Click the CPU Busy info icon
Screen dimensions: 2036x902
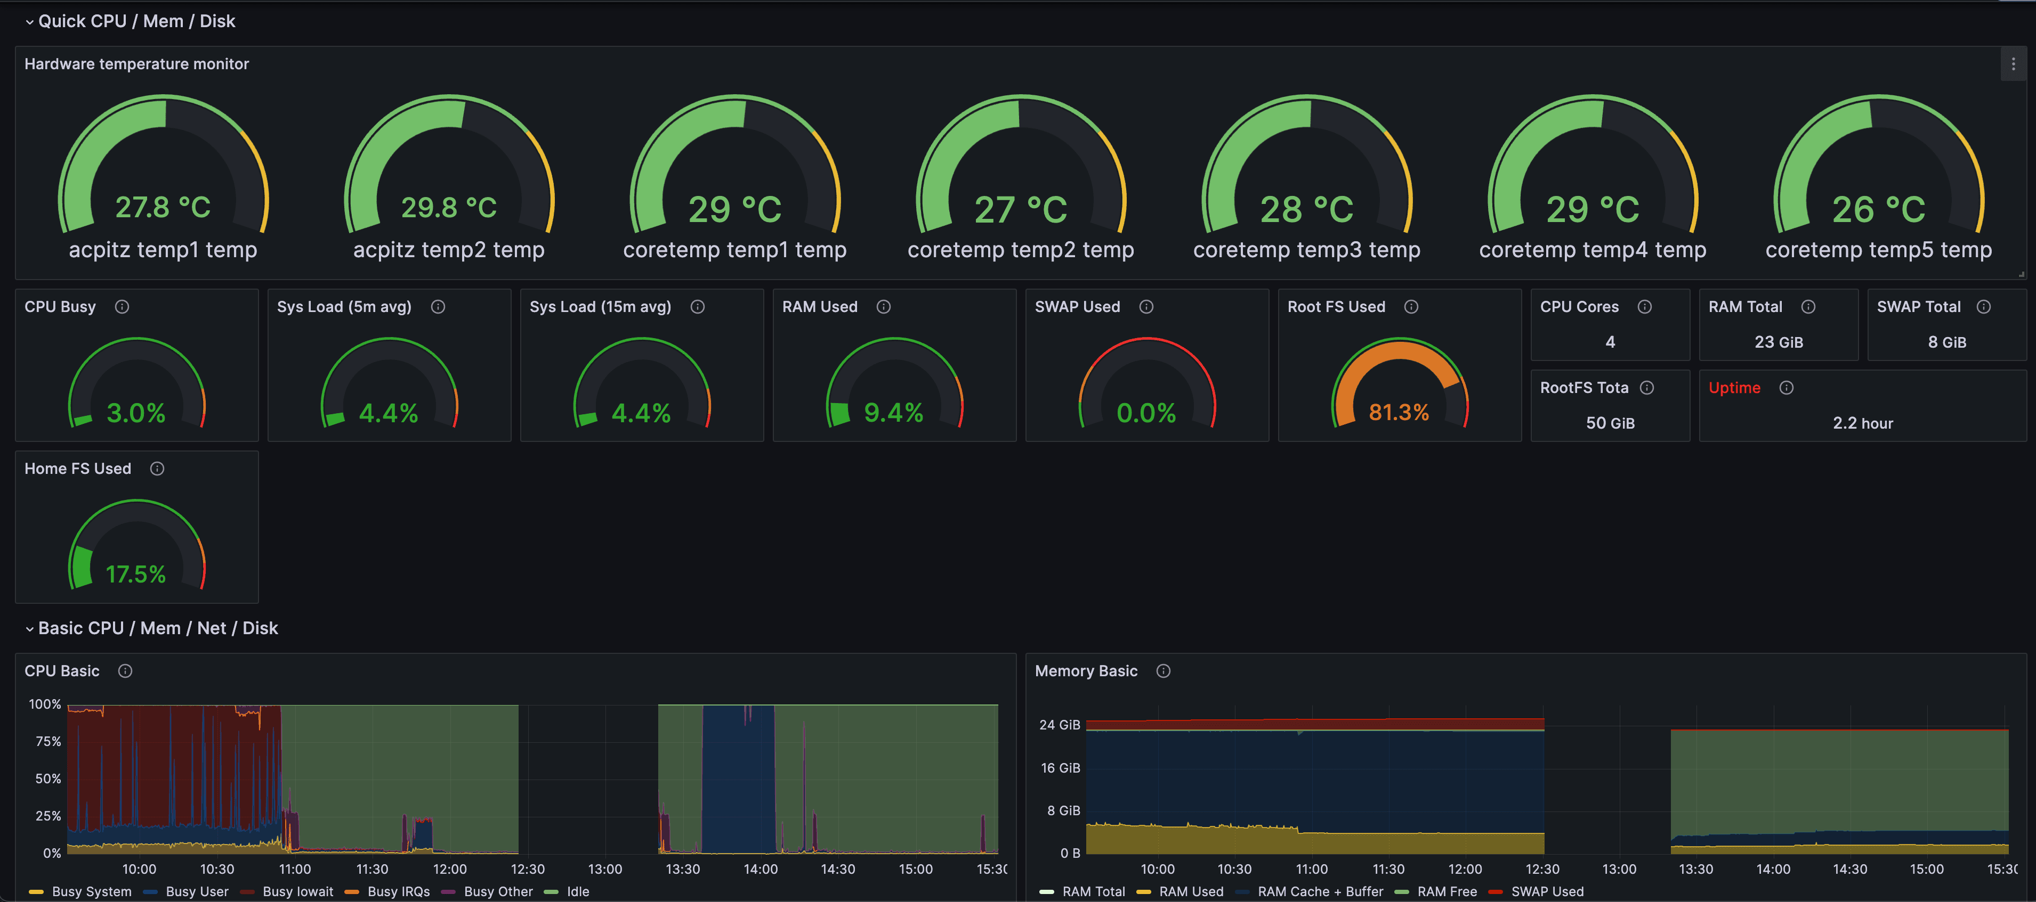[x=123, y=307]
